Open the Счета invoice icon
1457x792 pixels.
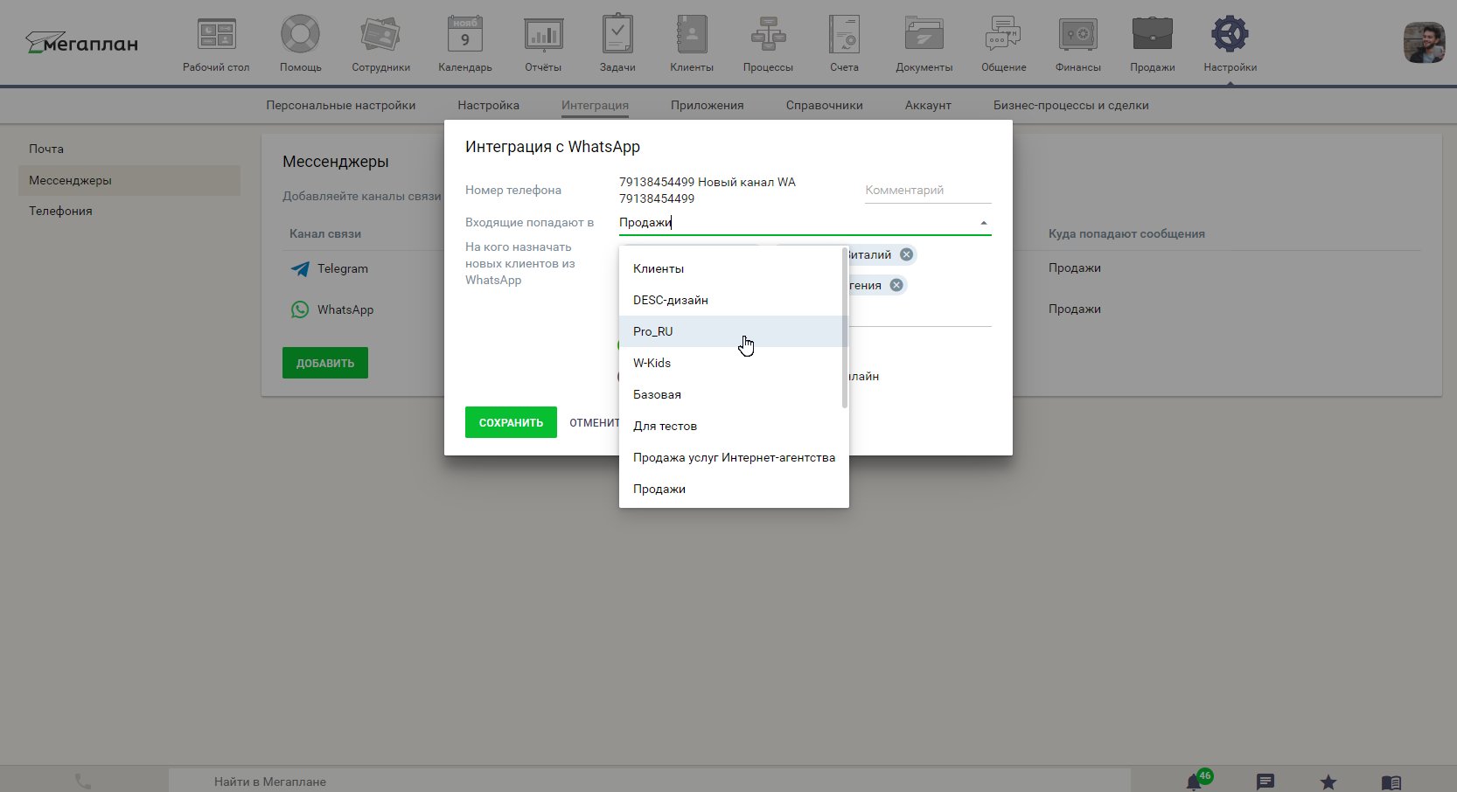[844, 35]
